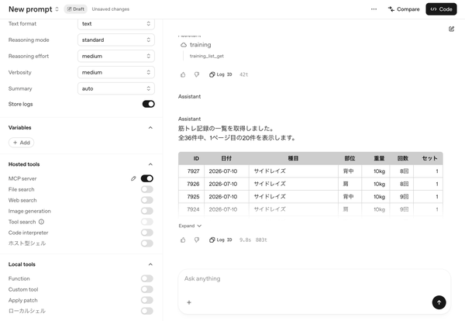The width and height of the screenshot is (465, 321).
Task: Enable the Apply patch toggle
Action: [x=146, y=300]
